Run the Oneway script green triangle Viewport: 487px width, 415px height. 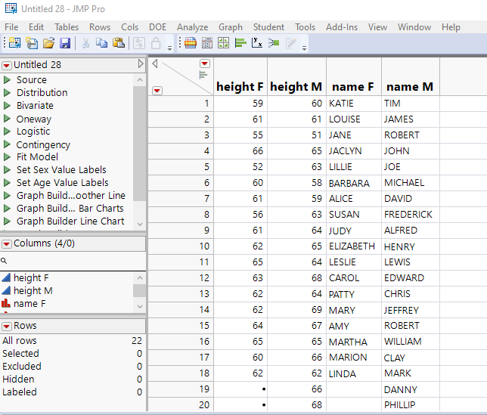(7, 119)
